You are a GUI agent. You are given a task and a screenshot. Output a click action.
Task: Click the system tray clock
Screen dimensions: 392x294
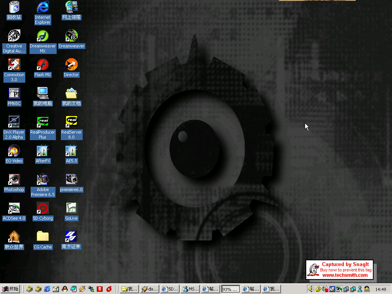point(381,289)
